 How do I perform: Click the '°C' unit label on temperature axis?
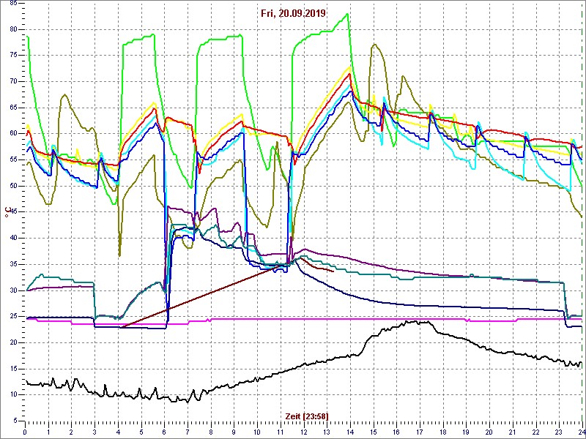[7, 214]
